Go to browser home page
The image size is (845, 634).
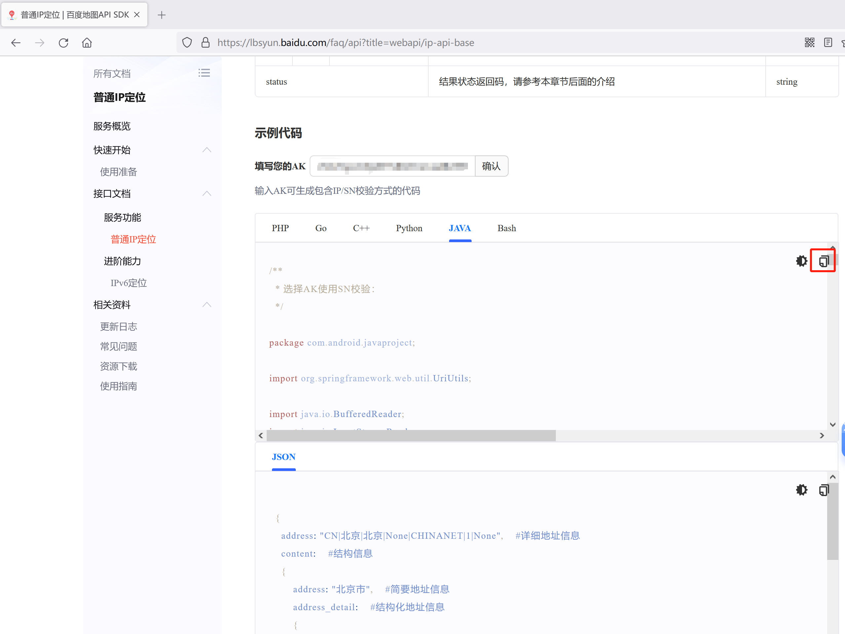coord(87,42)
